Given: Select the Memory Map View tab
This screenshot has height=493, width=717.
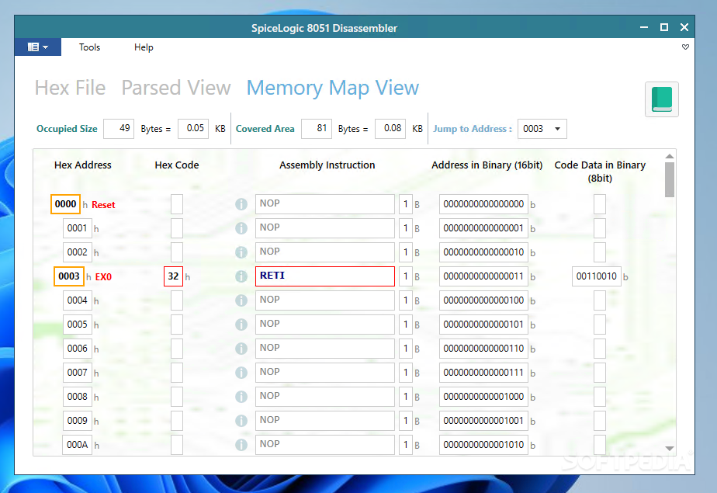Looking at the screenshot, I should coord(332,88).
